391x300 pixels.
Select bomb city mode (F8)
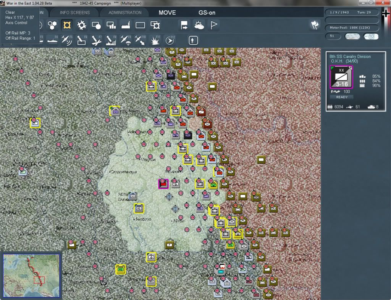pyautogui.click(x=111, y=40)
